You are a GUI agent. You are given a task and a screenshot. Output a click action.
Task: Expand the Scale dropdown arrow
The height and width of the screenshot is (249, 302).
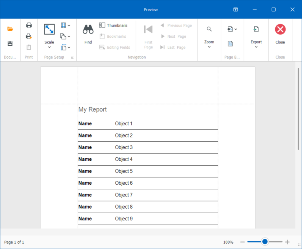tap(49, 47)
